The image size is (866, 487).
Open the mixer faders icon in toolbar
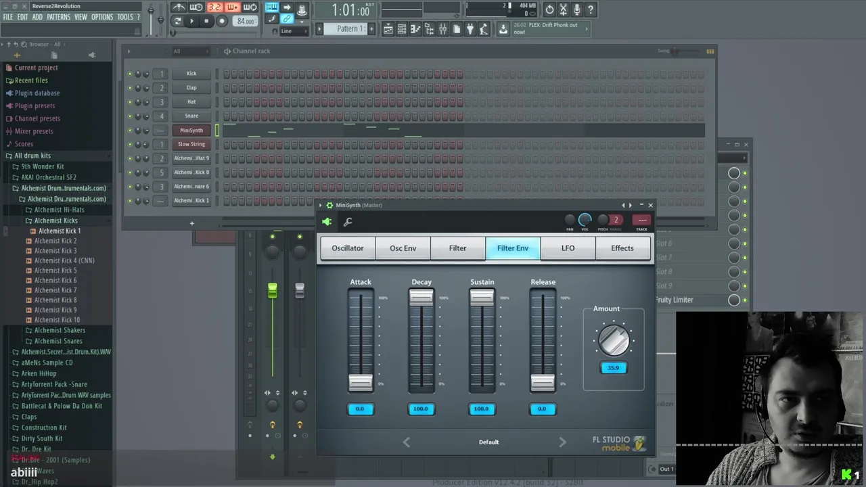442,28
